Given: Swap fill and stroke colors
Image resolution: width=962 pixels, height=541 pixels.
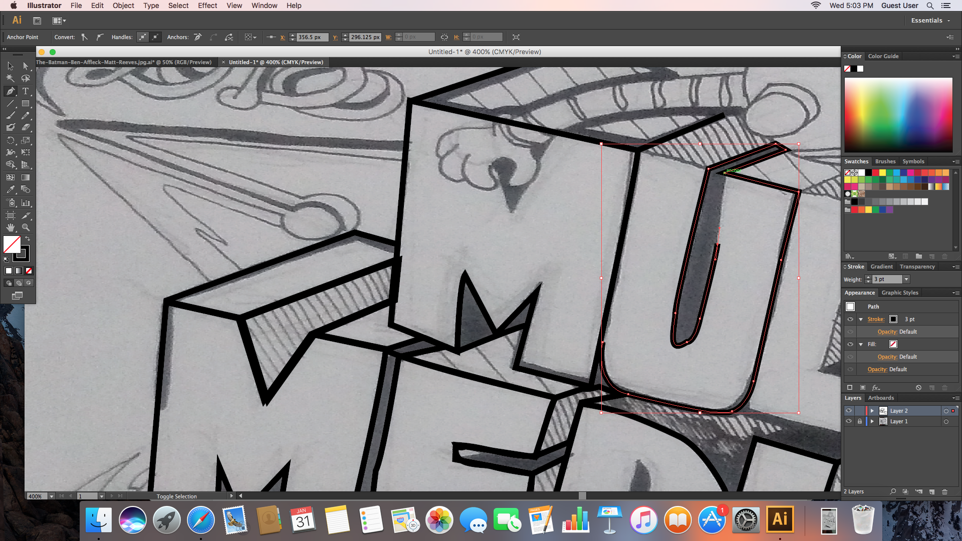Looking at the screenshot, I should (28, 238).
